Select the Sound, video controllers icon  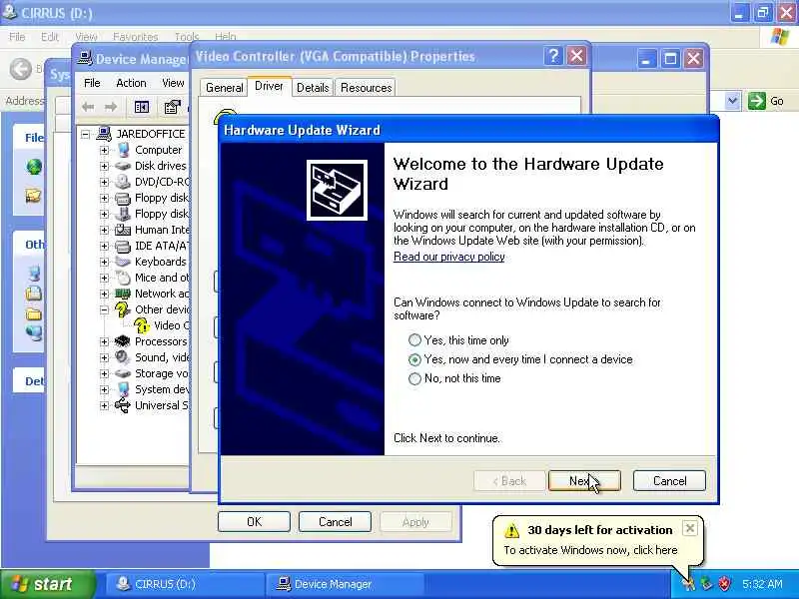tap(123, 357)
